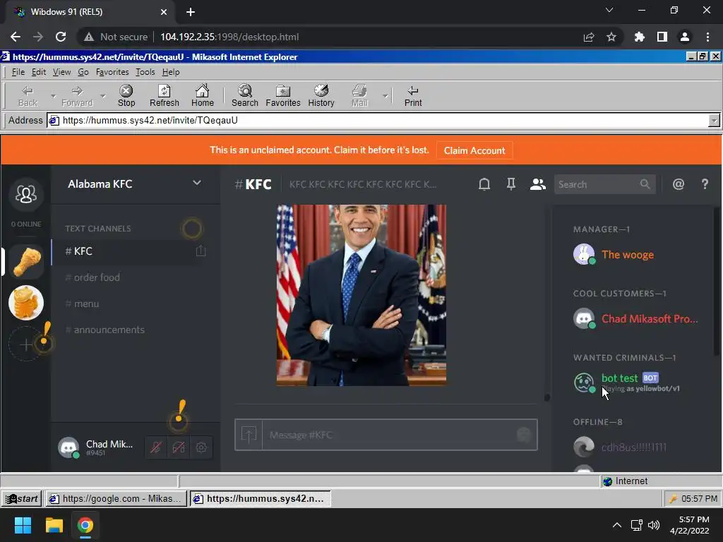Viewport: 723px width, 542px height.
Task: Click Chad Mik... user avatar at bottom
Action: (68, 447)
